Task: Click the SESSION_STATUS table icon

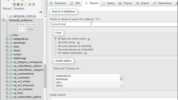Action: point(11,16)
